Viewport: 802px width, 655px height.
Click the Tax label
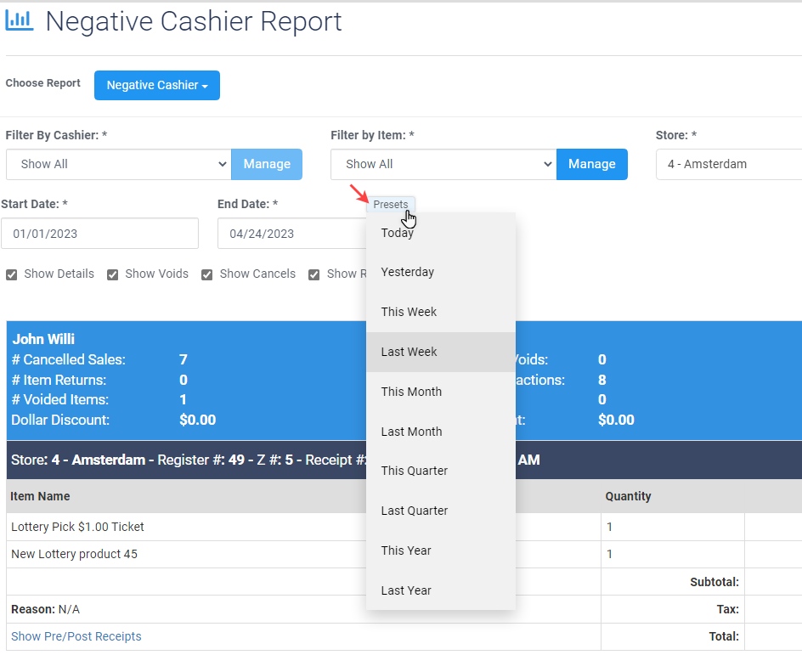point(728,609)
